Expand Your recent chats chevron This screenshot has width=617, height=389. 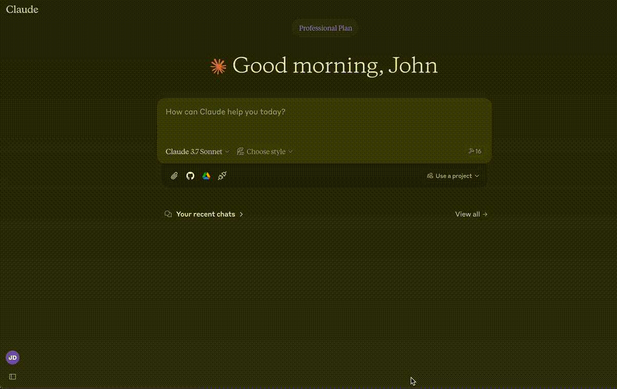click(241, 214)
